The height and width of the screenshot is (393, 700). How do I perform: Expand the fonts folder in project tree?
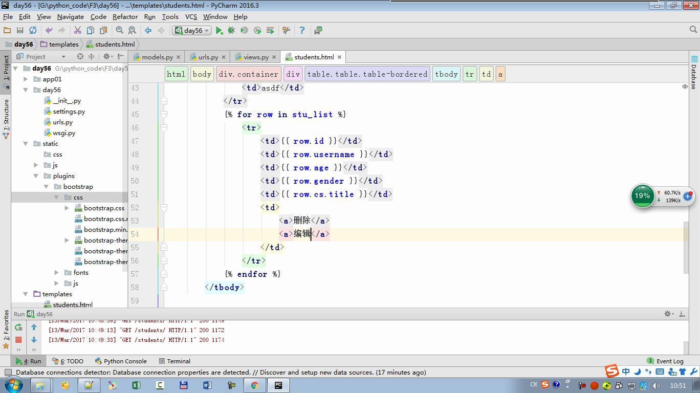57,273
